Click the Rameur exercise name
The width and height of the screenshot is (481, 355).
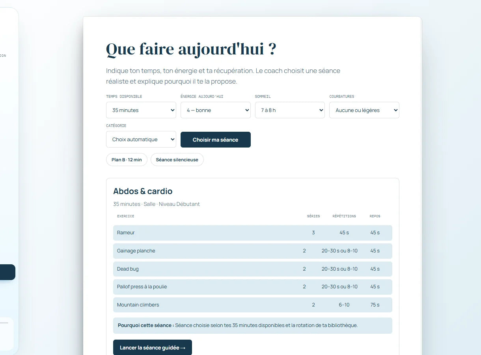pyautogui.click(x=126, y=233)
